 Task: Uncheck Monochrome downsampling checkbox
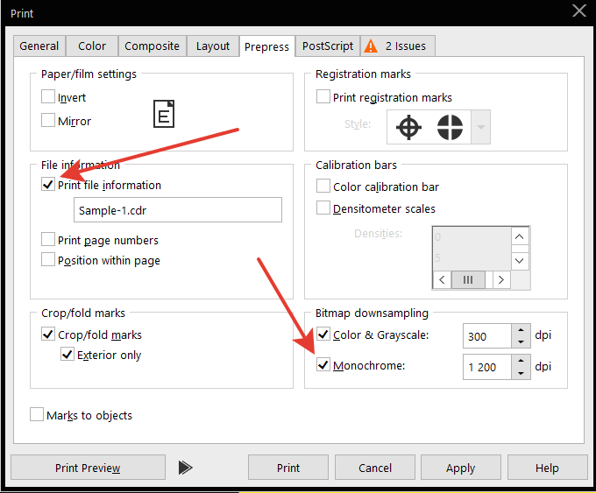[323, 364]
